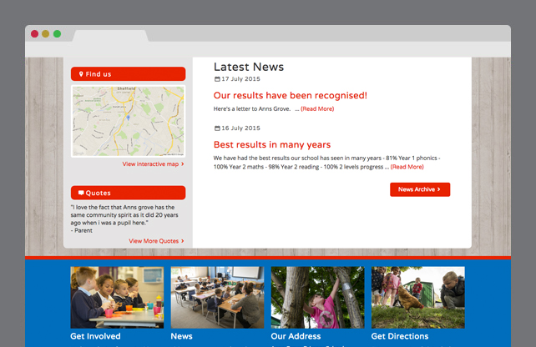536x347 pixels.
Task: Open the 'Our results have been recognised!' headline
Action: pos(290,96)
